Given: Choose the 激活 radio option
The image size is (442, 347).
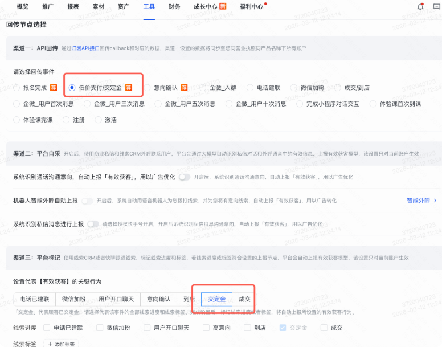Looking at the screenshot, I should 98,120.
